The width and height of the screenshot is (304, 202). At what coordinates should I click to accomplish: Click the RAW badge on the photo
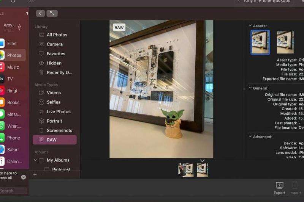click(119, 27)
